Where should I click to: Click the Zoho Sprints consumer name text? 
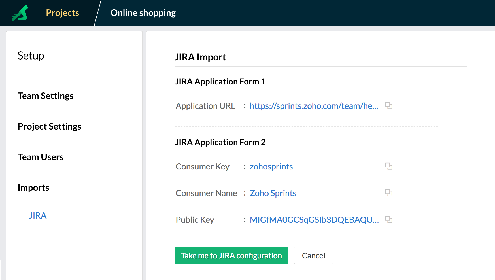[x=273, y=193]
